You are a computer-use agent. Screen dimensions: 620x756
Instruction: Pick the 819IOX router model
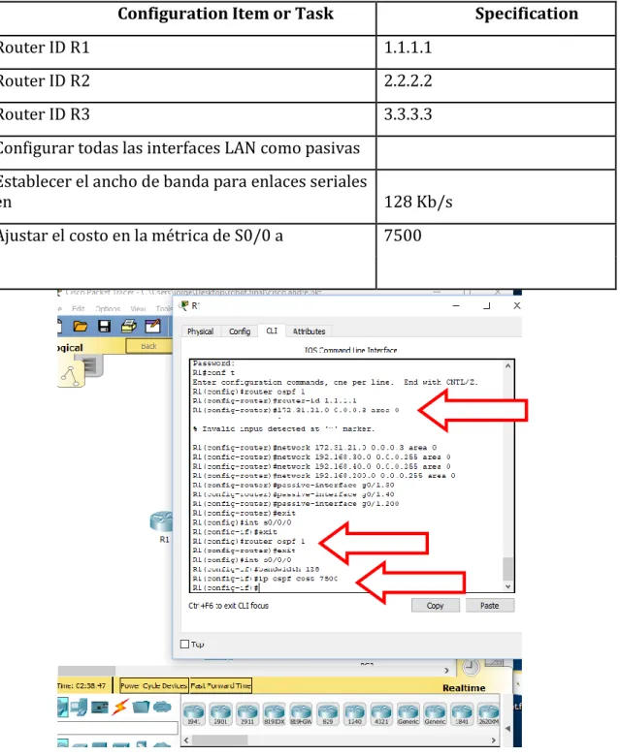coord(274,714)
